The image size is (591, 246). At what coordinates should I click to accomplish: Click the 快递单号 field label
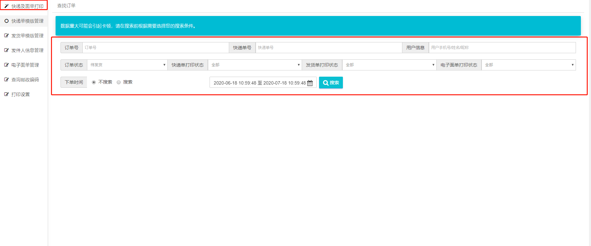pyautogui.click(x=242, y=48)
